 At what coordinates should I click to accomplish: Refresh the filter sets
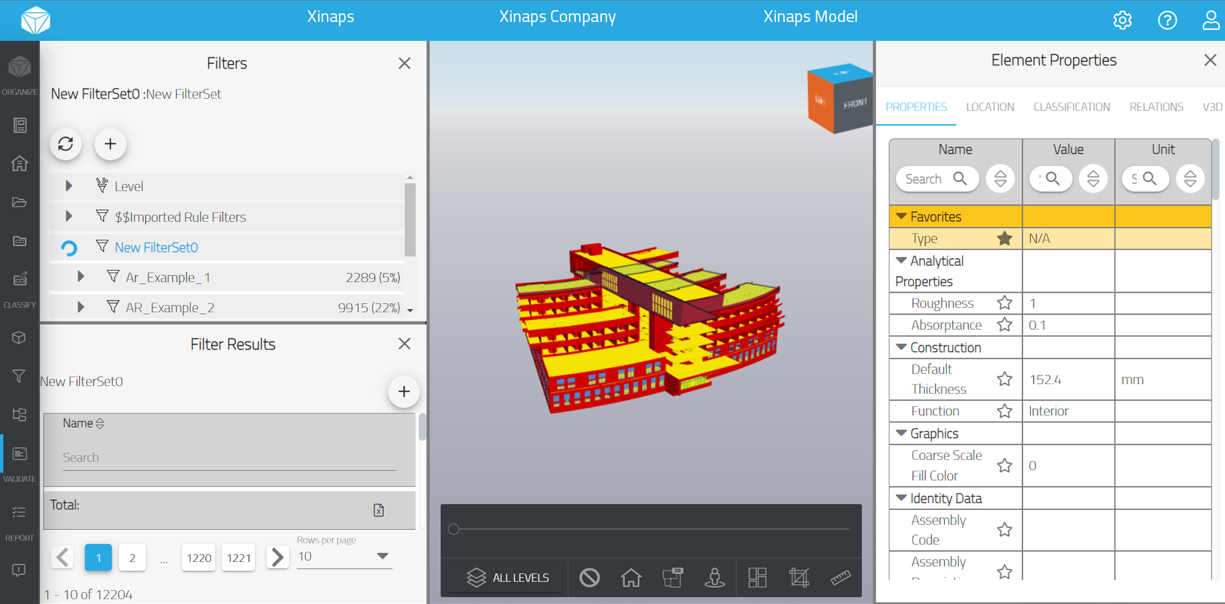(x=65, y=144)
